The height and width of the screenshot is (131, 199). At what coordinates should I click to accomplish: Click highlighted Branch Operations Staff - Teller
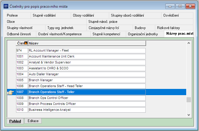(87, 92)
